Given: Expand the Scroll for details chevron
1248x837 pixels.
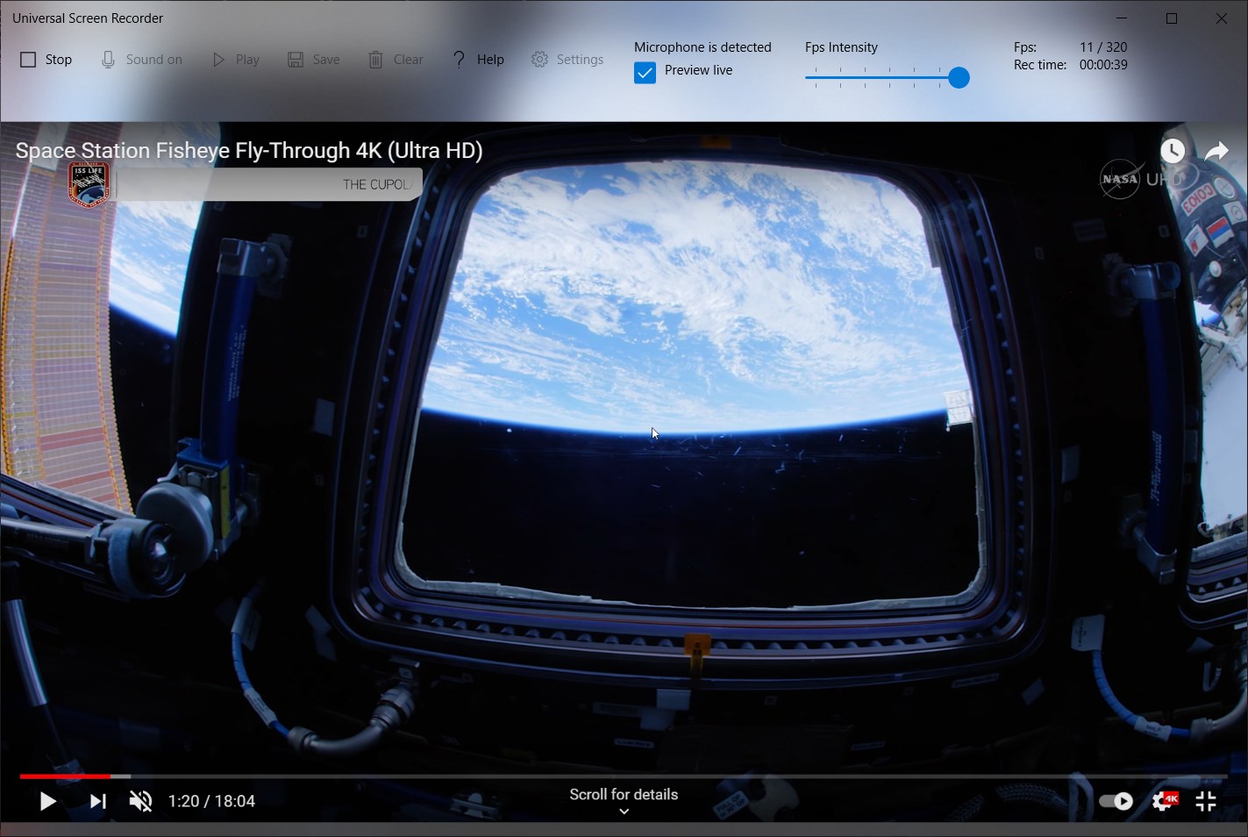Looking at the screenshot, I should 624,812.
